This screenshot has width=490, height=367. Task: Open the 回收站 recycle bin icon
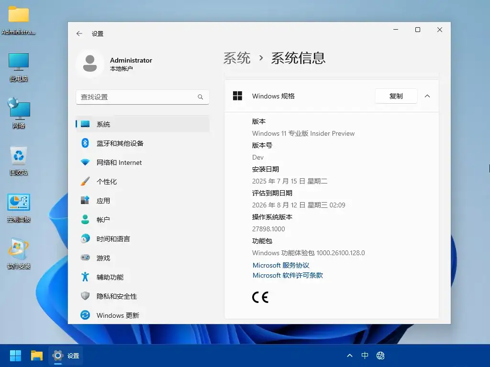click(19, 161)
